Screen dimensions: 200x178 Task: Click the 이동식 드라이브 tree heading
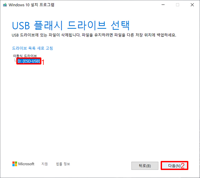[25, 56]
